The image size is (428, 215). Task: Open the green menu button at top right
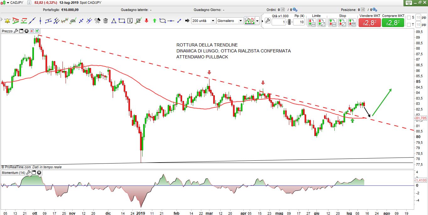tap(409, 3)
